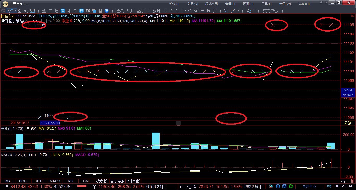Click the padlock lock icon
The image size is (356, 190).
pyautogui.click(x=100, y=11)
